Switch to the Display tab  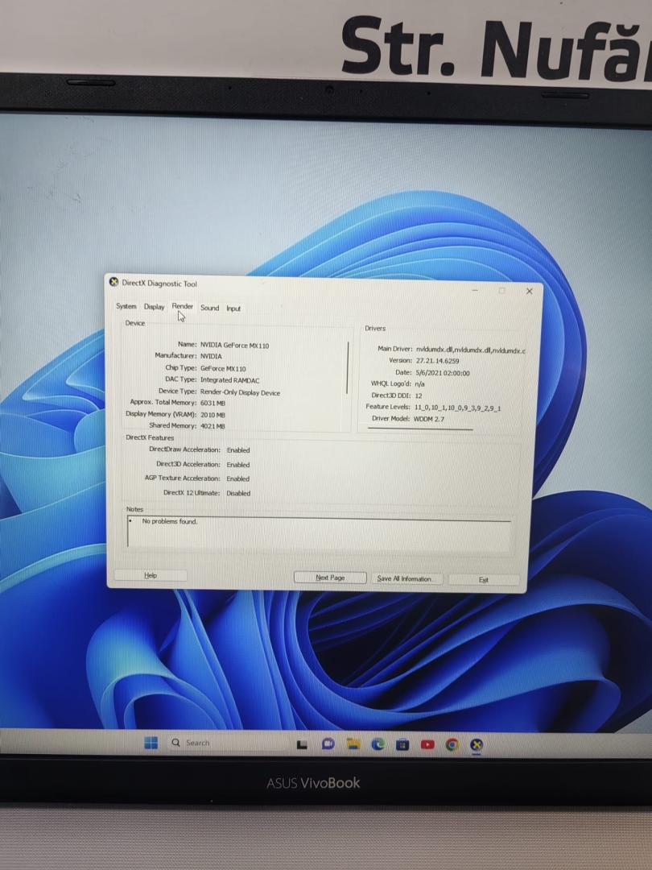155,307
